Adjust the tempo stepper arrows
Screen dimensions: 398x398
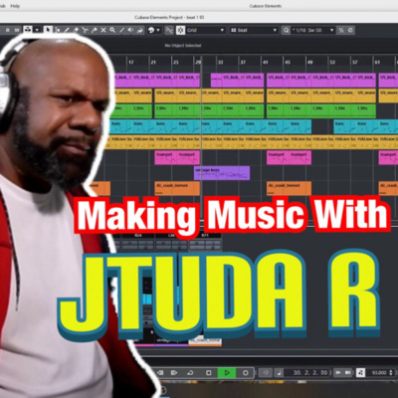(391, 373)
